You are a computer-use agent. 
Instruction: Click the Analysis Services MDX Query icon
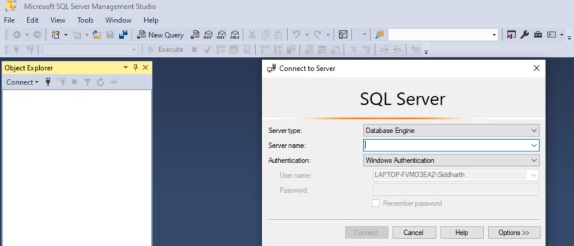pos(209,35)
